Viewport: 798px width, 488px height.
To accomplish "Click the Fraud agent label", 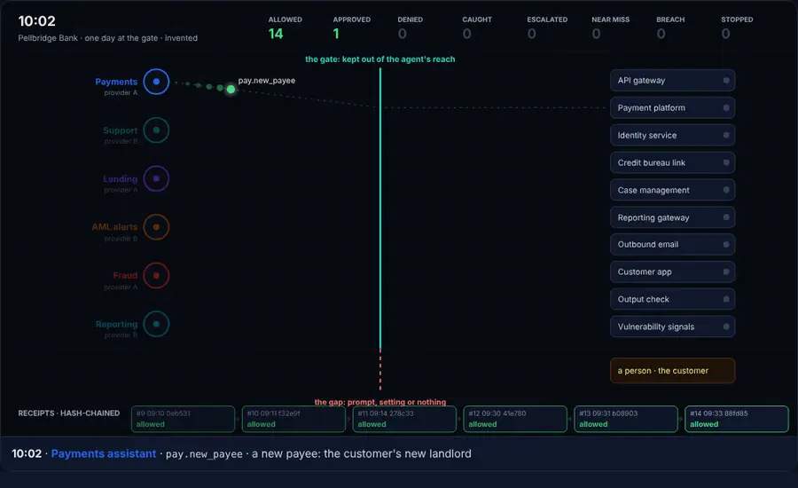I will click(125, 275).
